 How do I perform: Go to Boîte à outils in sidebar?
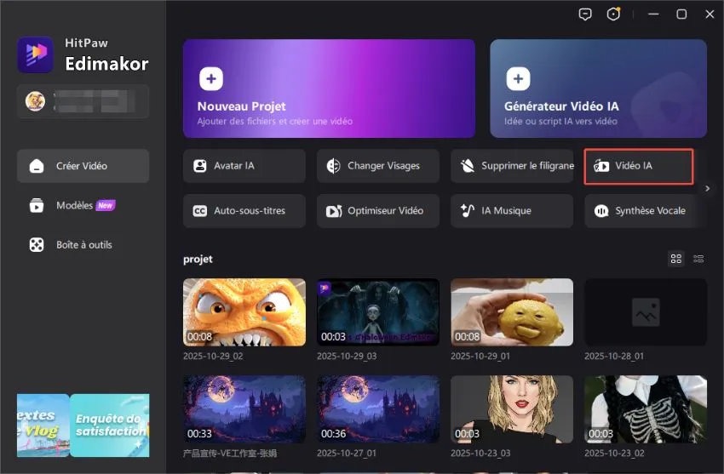83,244
